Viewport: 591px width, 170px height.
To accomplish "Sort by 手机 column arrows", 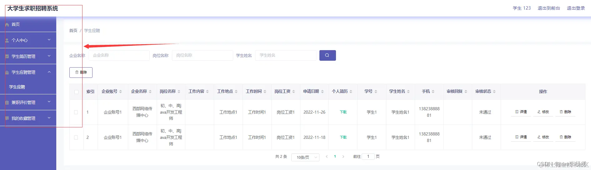I will 433,92.
